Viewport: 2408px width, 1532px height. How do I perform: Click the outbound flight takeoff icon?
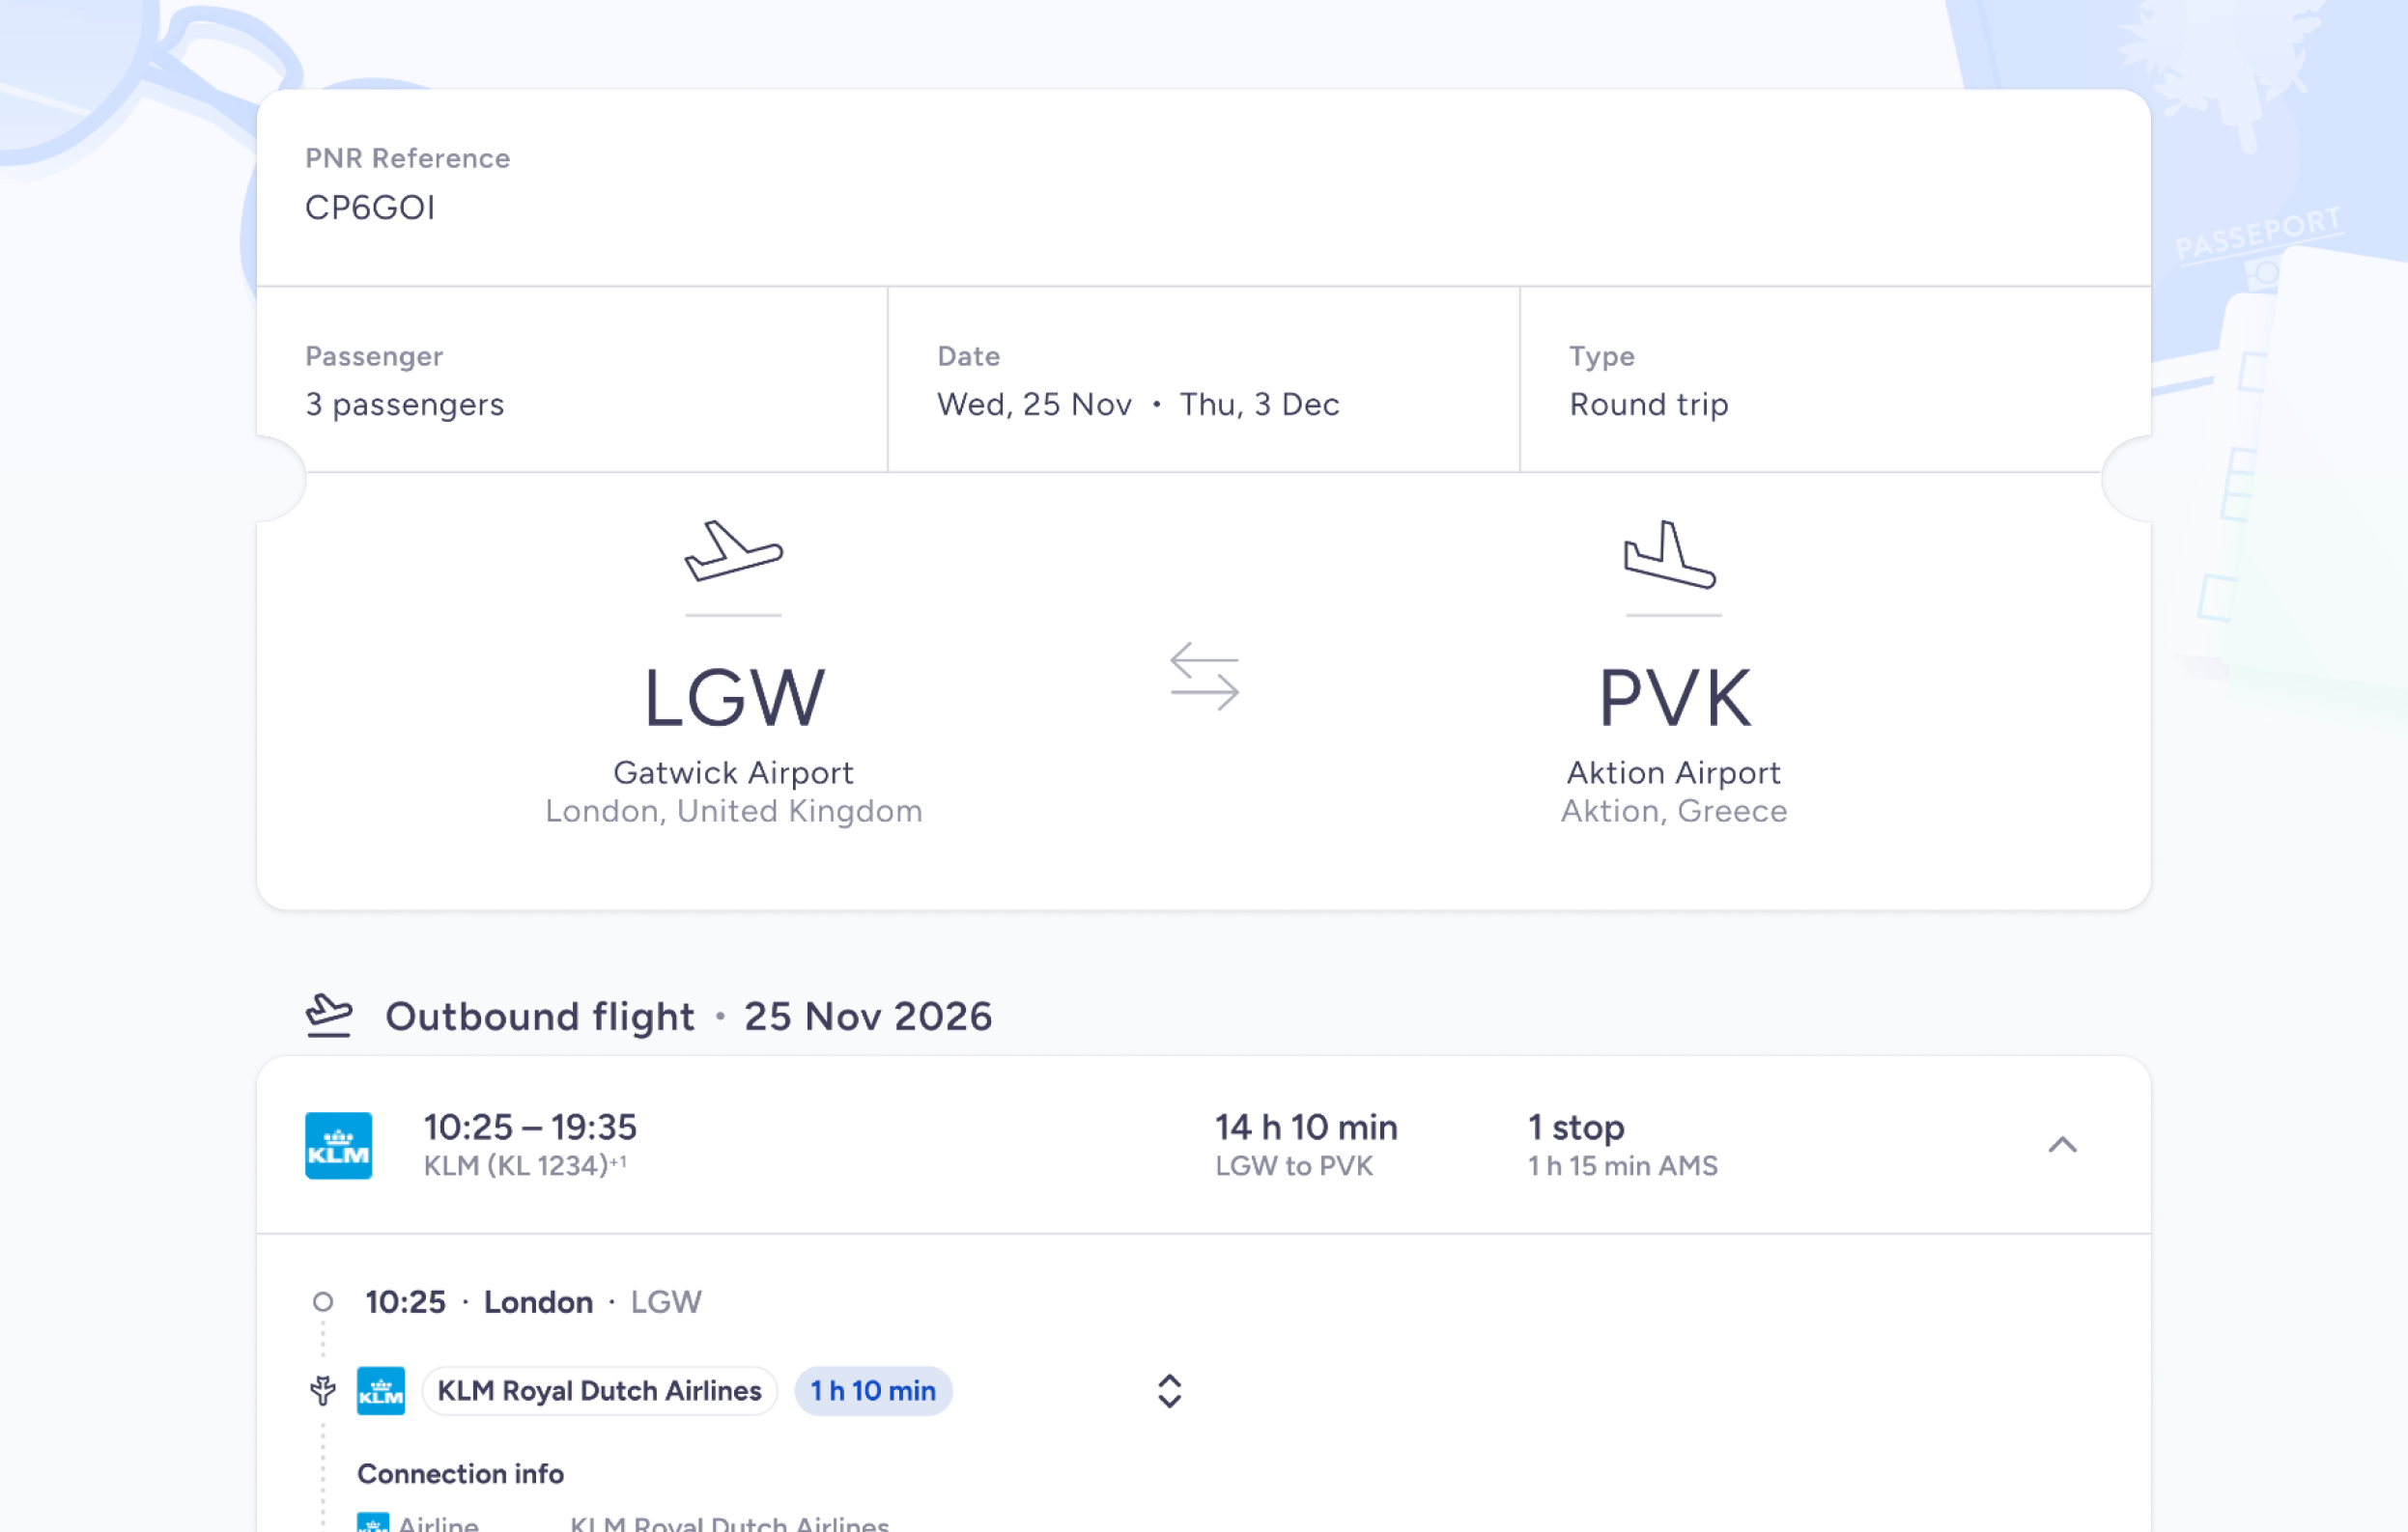coord(329,1016)
